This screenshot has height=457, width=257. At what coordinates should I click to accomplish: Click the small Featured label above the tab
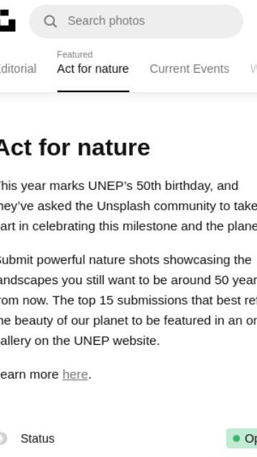tap(75, 54)
